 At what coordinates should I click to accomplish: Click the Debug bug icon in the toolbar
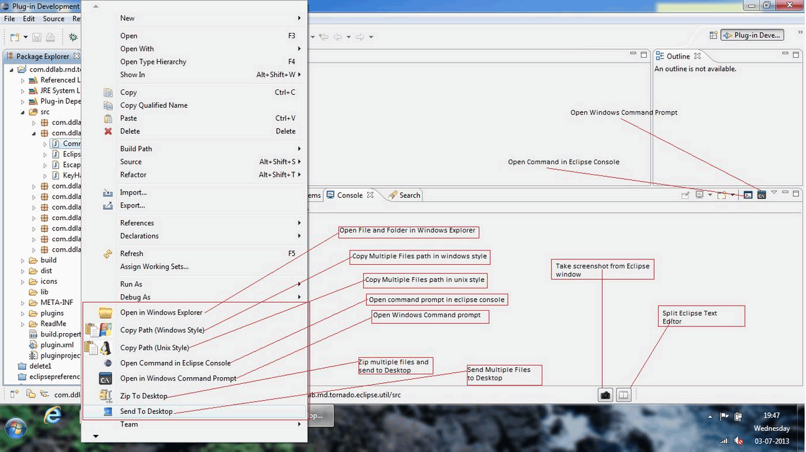(73, 37)
